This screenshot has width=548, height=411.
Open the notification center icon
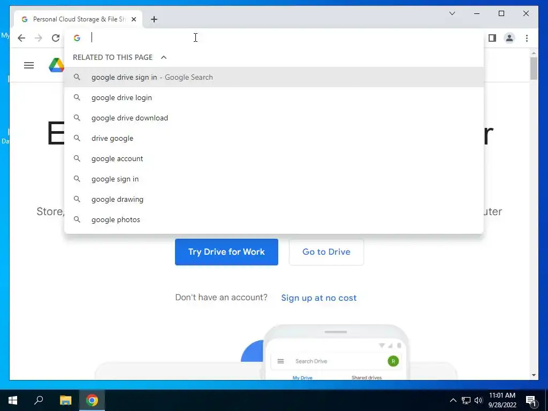(531, 401)
